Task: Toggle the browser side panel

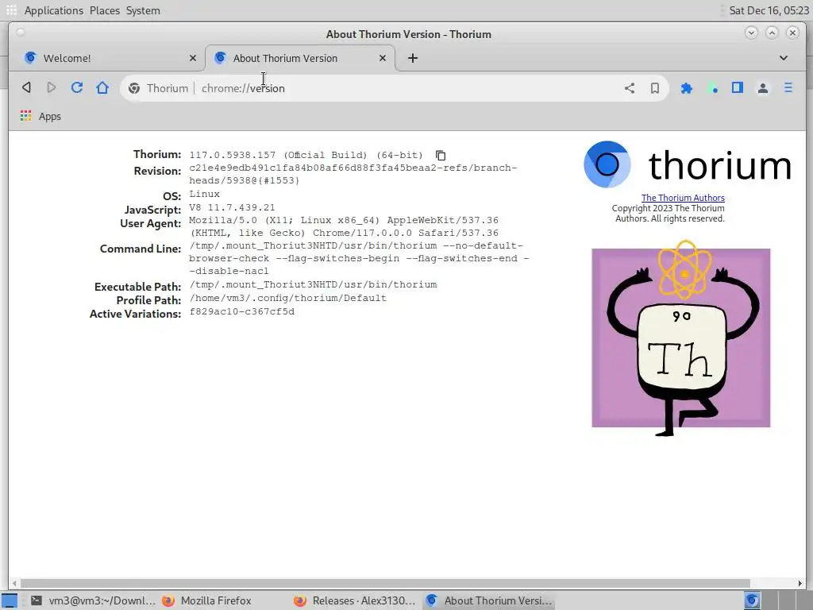Action: click(738, 88)
